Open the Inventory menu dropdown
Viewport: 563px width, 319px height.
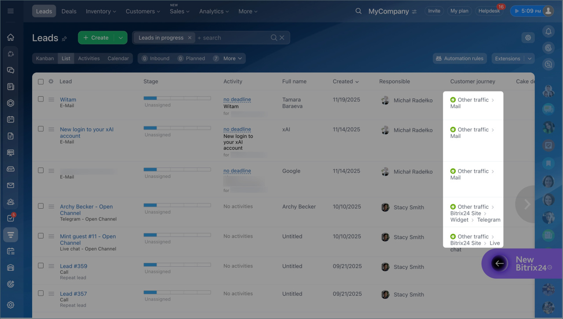click(x=101, y=11)
